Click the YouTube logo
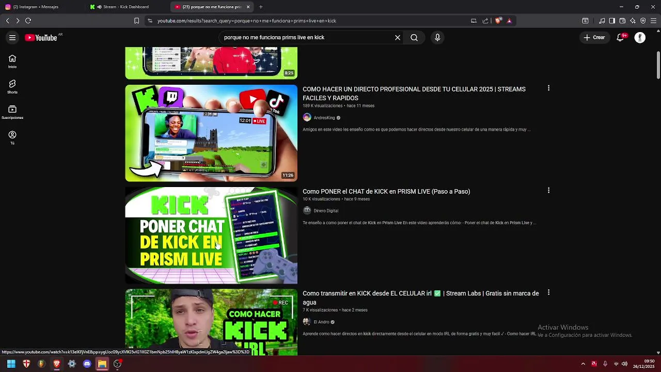 tap(41, 38)
